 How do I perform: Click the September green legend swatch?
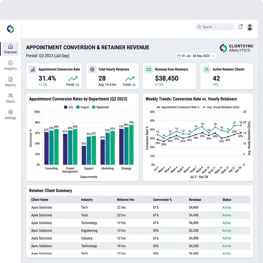click(x=94, y=107)
